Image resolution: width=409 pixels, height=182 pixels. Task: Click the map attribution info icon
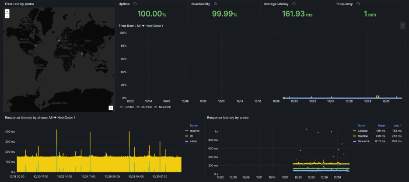point(111,108)
